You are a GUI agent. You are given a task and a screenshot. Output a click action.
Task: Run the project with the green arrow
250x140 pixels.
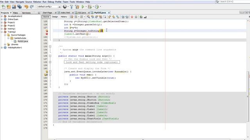(x=83, y=7)
